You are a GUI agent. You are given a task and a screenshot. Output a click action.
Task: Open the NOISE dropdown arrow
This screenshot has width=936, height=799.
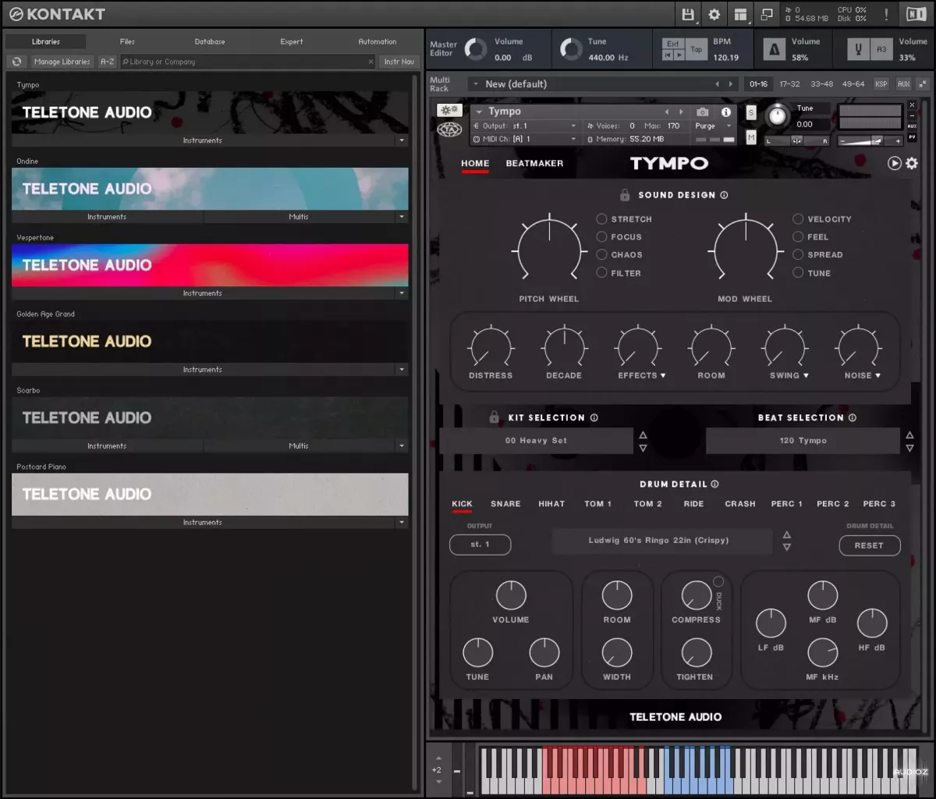[x=877, y=376]
